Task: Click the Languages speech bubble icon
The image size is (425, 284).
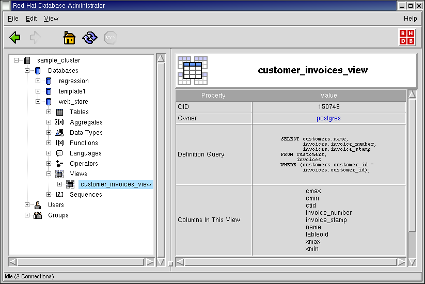Action: (x=59, y=153)
